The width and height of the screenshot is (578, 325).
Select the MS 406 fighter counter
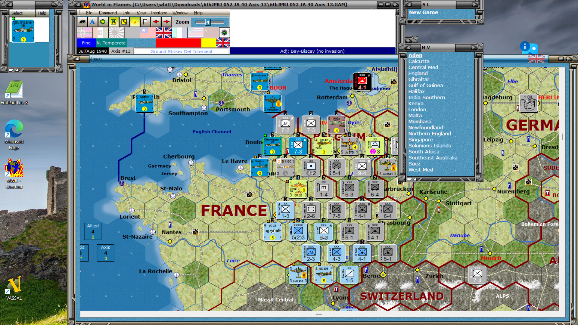(x=324, y=274)
